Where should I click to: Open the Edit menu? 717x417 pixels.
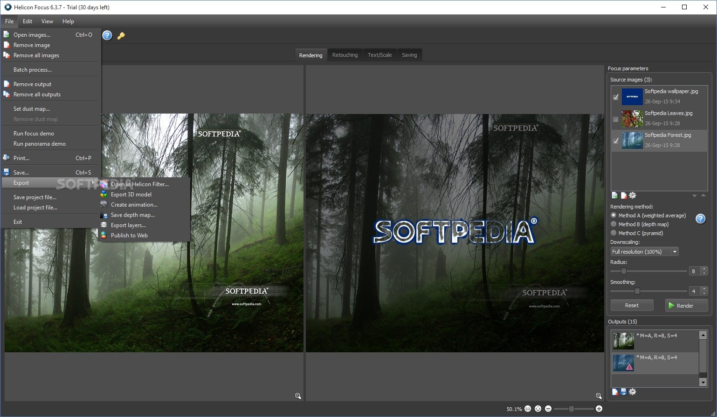click(x=28, y=21)
